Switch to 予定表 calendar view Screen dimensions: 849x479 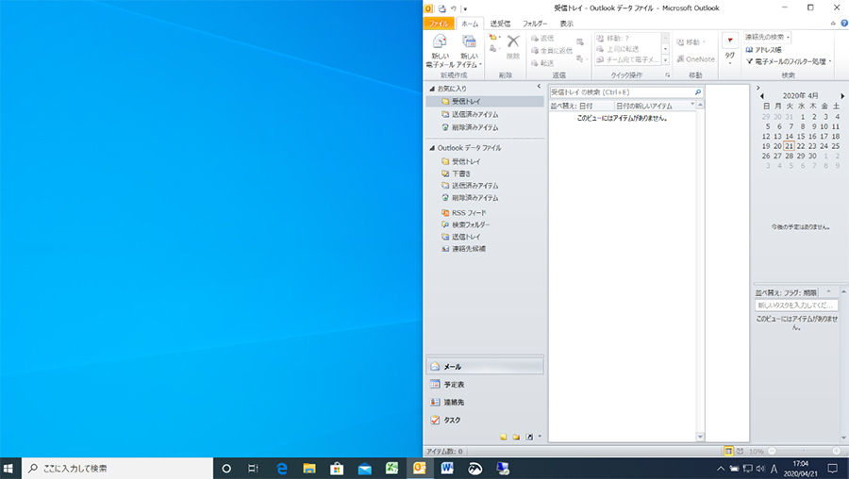[x=485, y=385]
